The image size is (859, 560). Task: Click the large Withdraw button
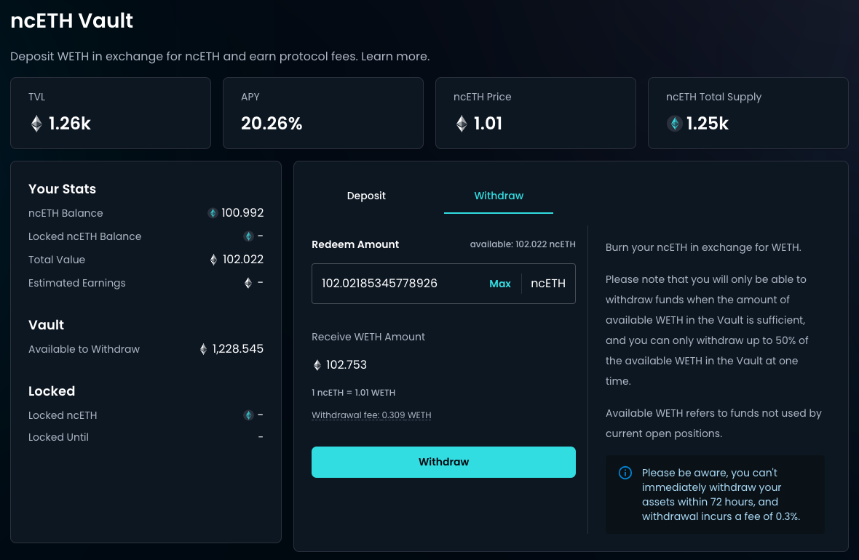click(443, 462)
